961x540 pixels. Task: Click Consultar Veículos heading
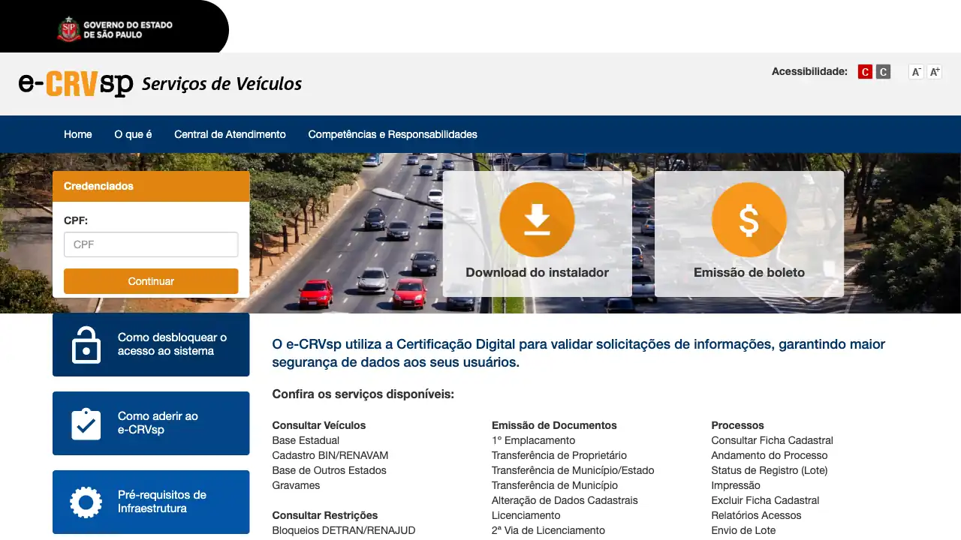319,425
